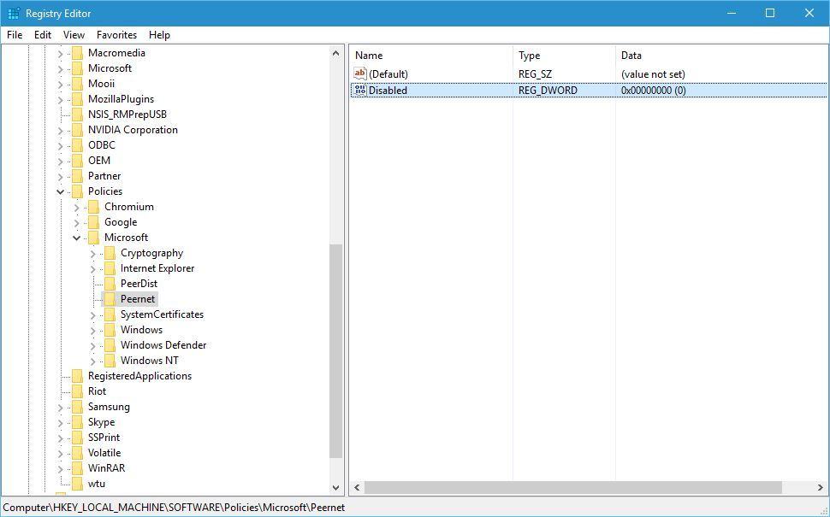Screen dimensions: 830x517
Task: Click the WinRAR folder icon
Action: coord(77,467)
